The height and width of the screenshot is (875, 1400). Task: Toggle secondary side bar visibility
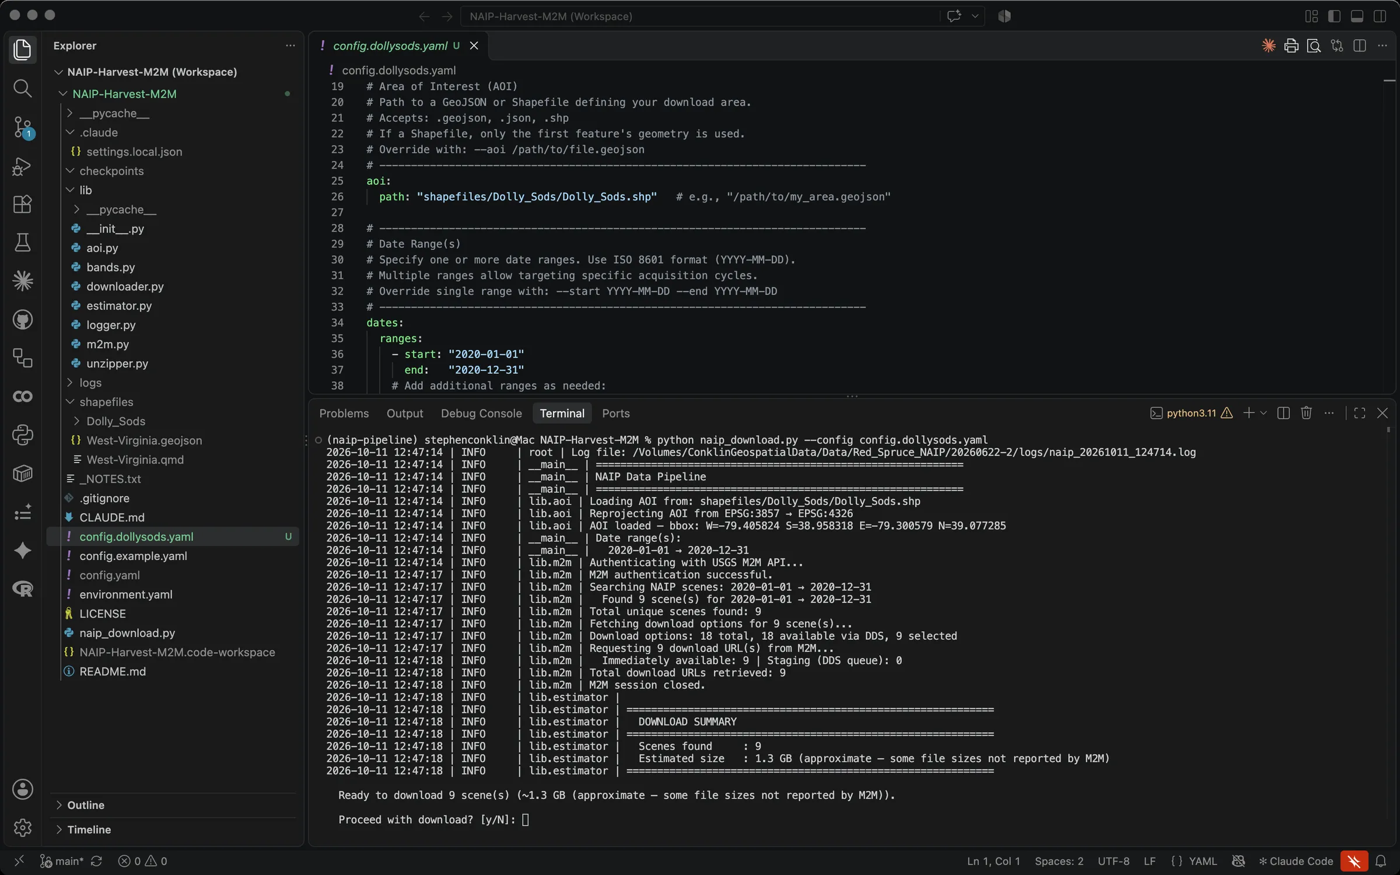point(1380,16)
